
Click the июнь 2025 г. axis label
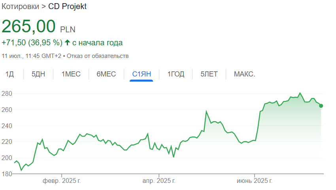pos(255,181)
